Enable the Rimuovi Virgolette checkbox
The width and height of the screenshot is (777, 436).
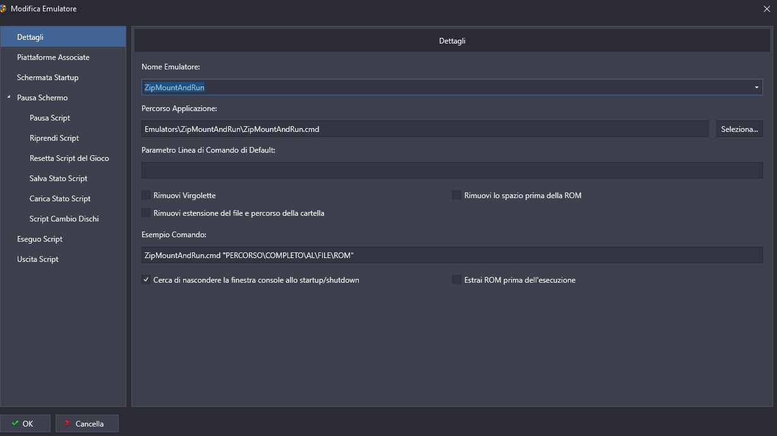(x=147, y=196)
